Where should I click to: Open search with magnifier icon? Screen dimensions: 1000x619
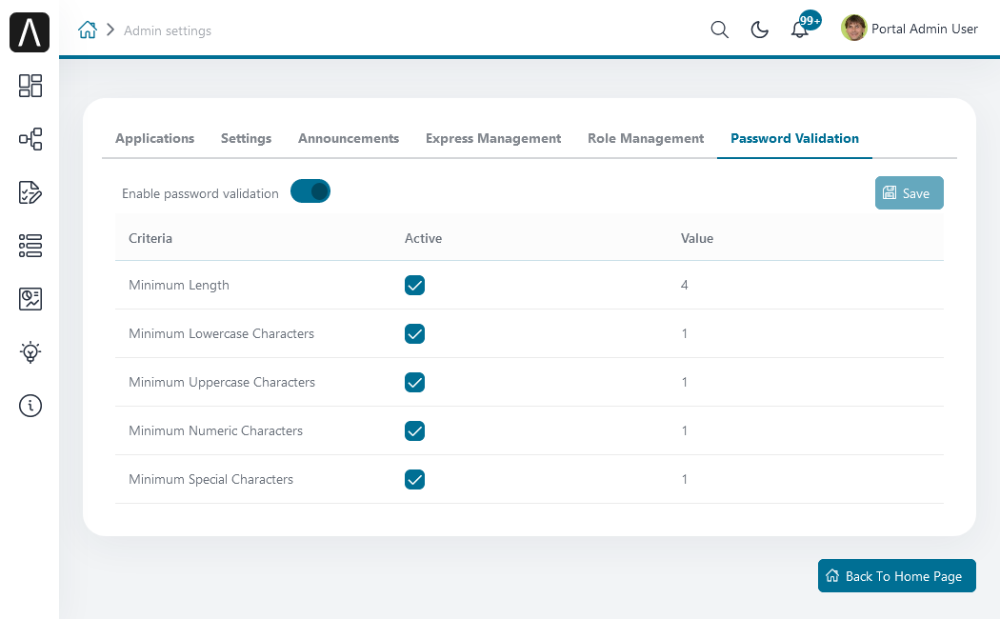(719, 30)
